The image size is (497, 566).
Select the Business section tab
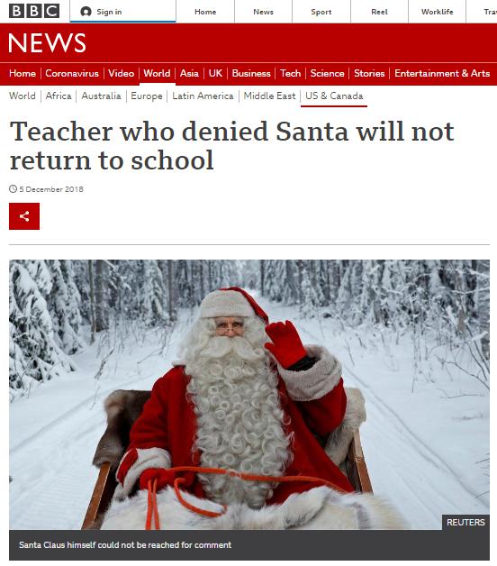click(x=251, y=73)
